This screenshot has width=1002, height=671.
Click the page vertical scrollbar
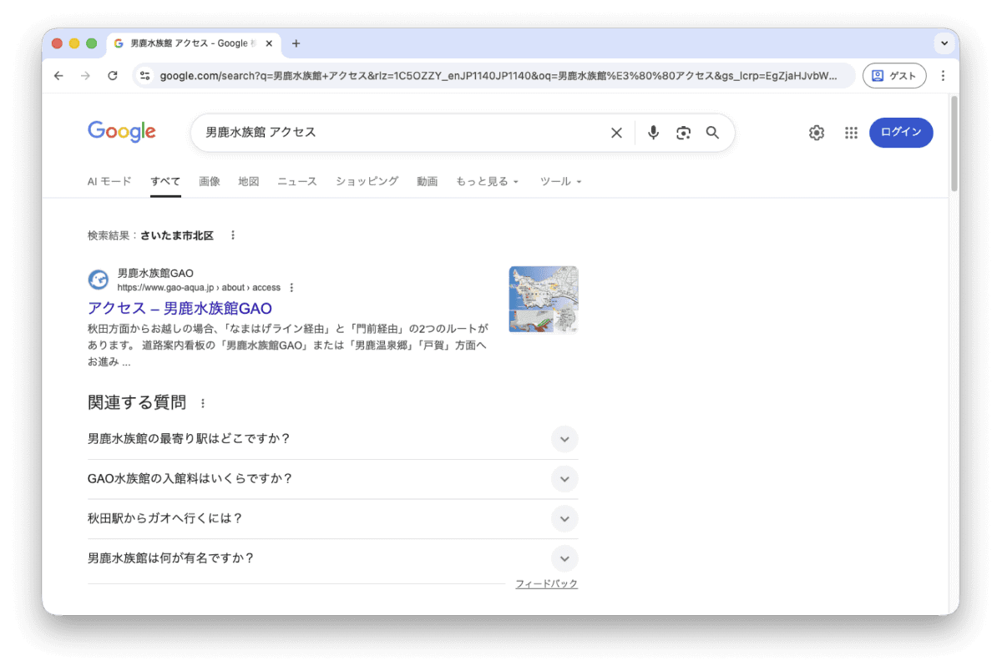pyautogui.click(x=954, y=144)
